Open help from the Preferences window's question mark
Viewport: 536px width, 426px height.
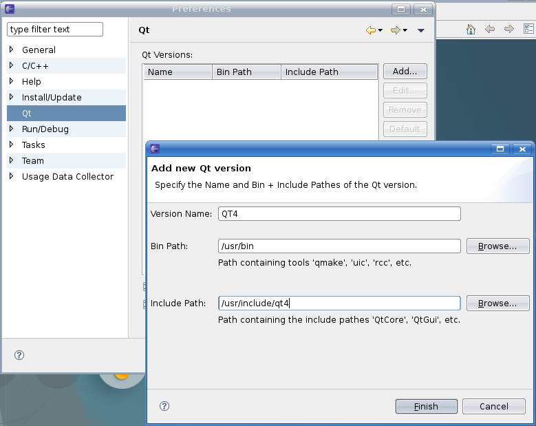point(19,355)
